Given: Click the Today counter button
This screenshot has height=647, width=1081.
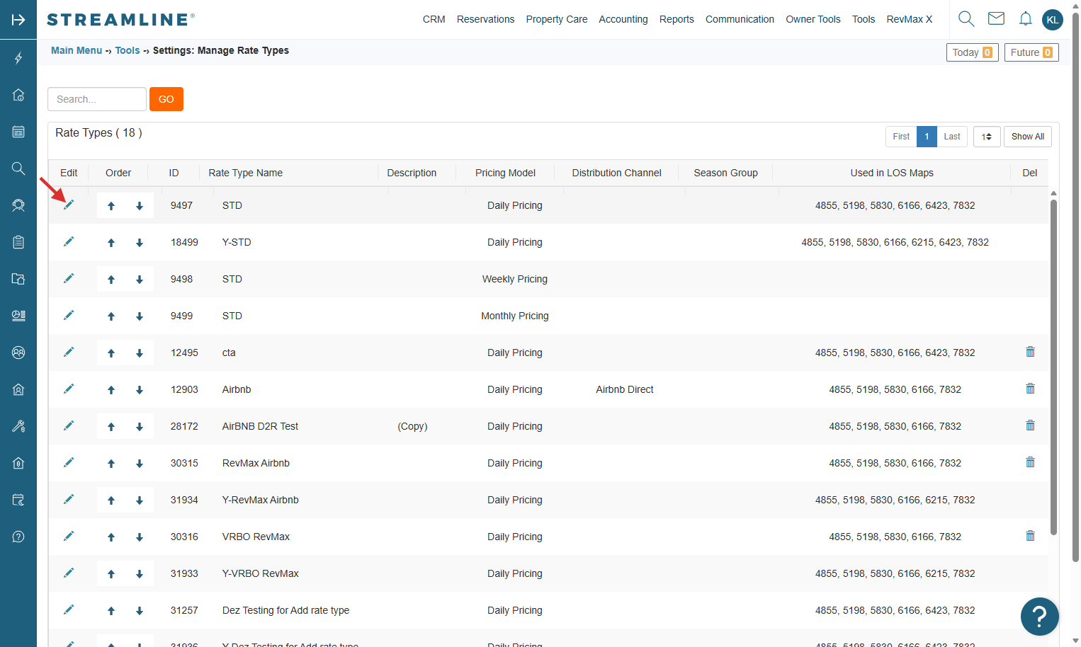Looking at the screenshot, I should [x=972, y=52].
